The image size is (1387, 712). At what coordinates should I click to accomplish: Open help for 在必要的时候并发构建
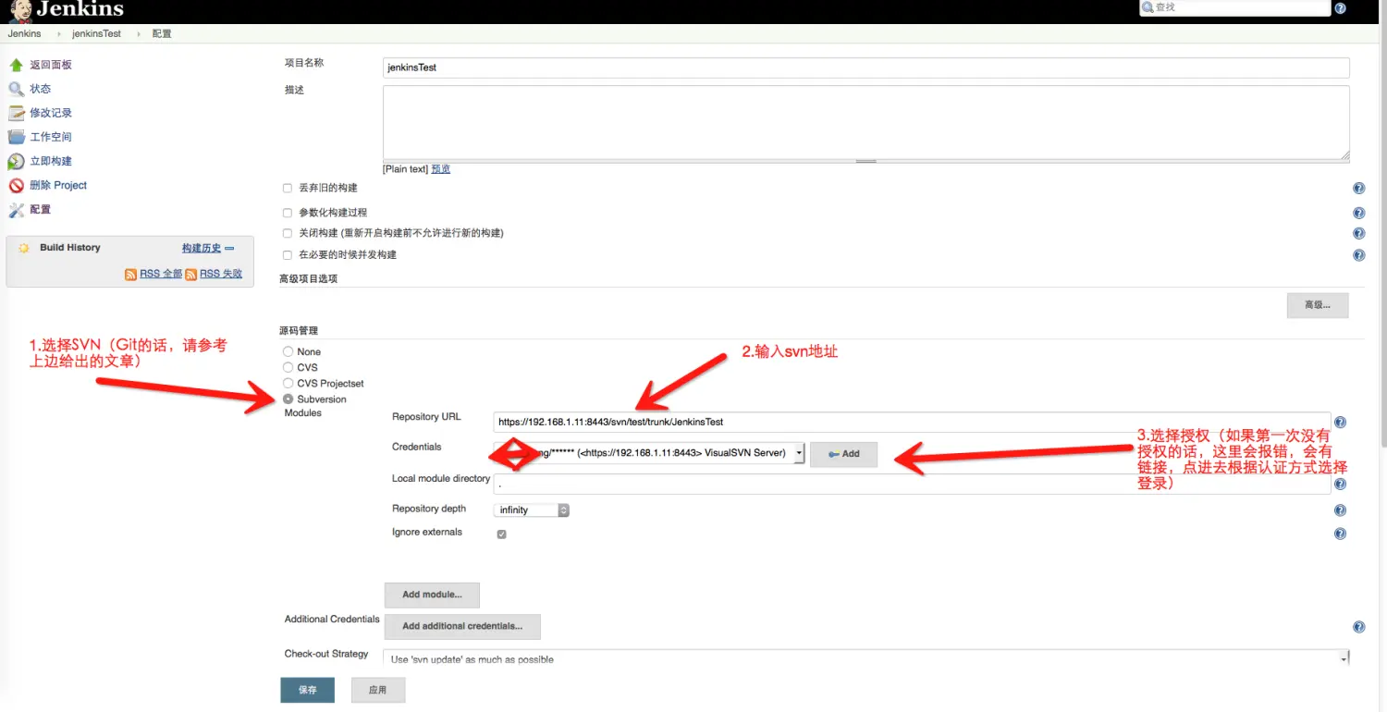(1358, 255)
